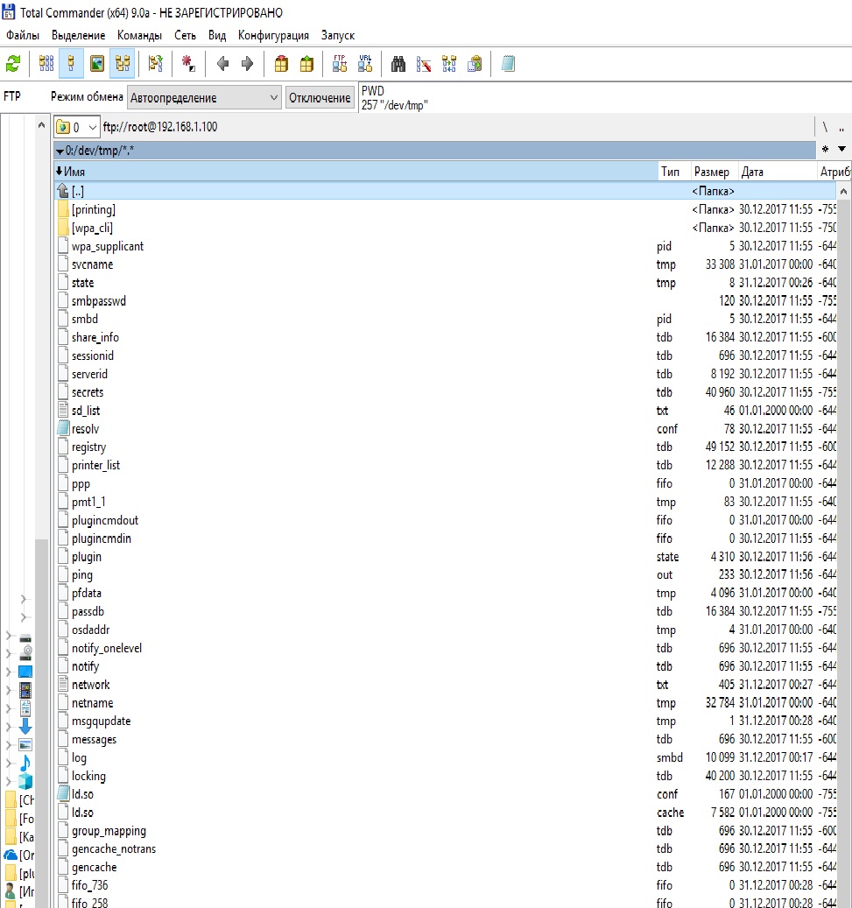Select the smbpasswd file
The image size is (852, 908).
[445, 300]
